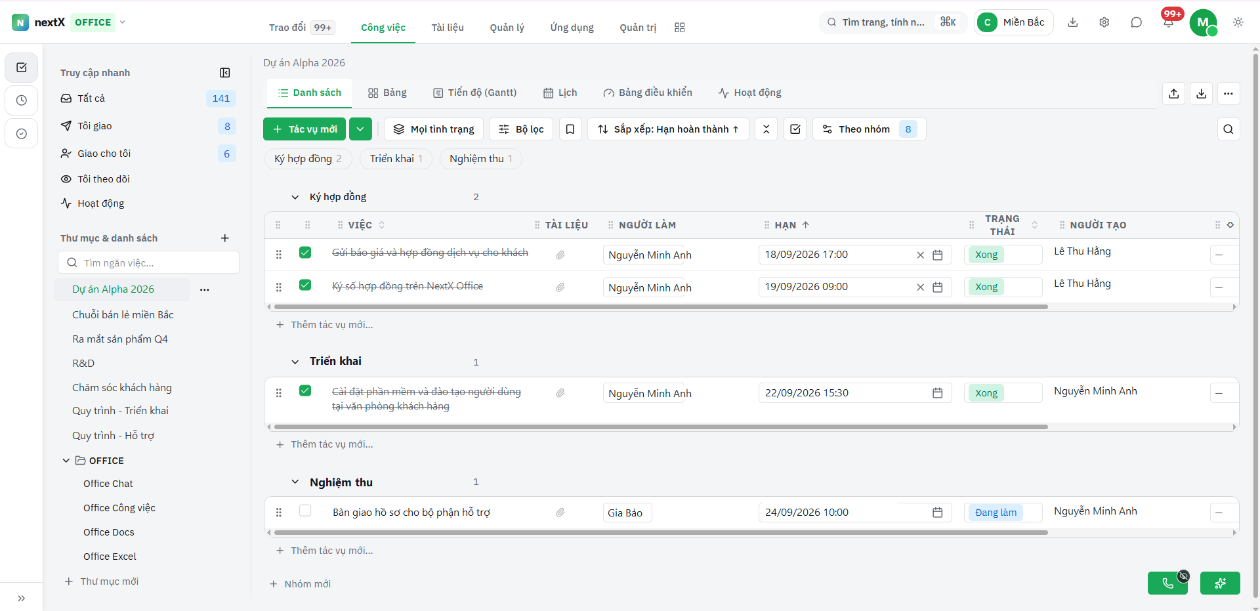1260x611 pixels.
Task: Click Nhóm mới to add a group
Action: [x=301, y=584]
